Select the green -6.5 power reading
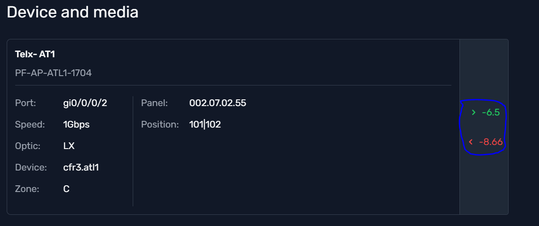The width and height of the screenshot is (539, 226). 490,113
